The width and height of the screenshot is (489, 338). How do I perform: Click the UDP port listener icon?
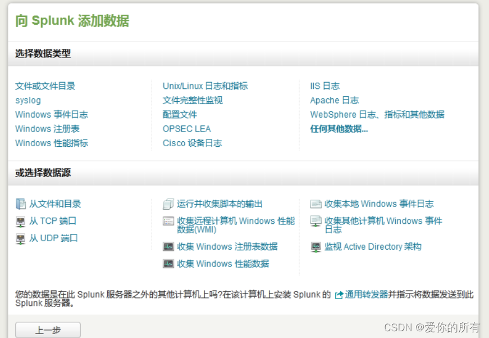click(20, 238)
